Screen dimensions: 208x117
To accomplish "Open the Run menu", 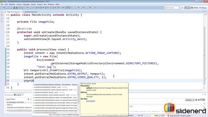I will click(x=45, y=4).
